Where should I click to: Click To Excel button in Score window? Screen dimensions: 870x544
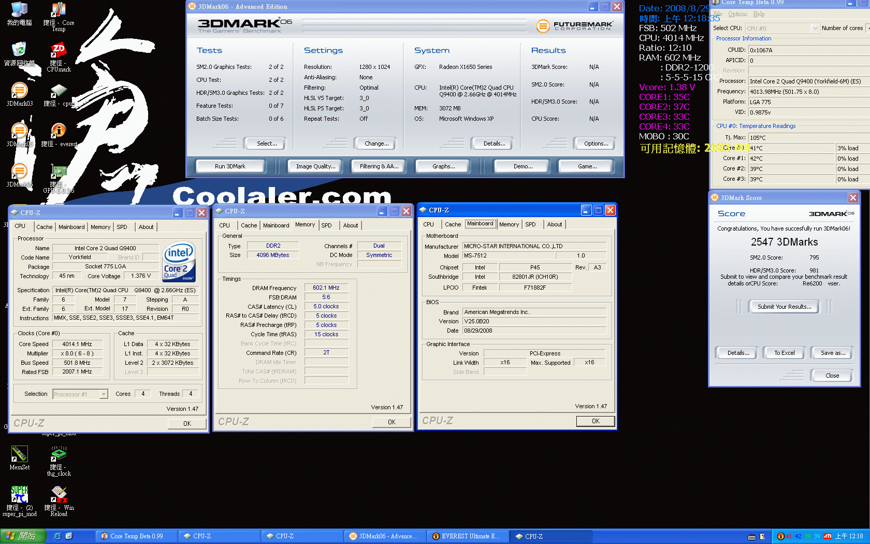click(784, 353)
